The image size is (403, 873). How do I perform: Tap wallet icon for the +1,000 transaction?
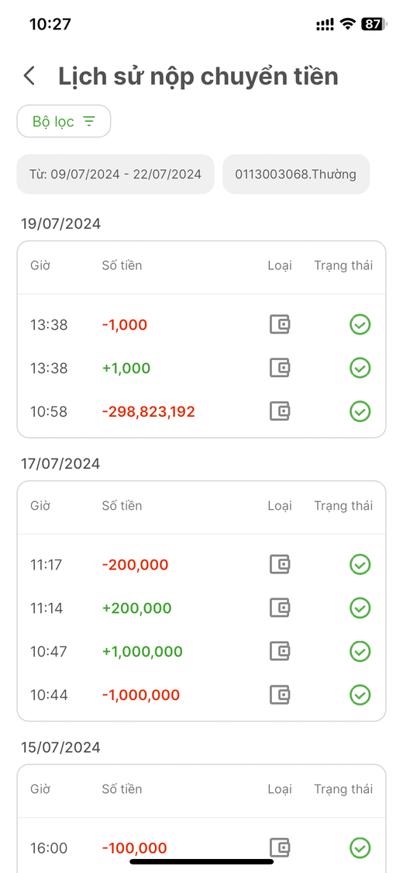pyautogui.click(x=280, y=368)
